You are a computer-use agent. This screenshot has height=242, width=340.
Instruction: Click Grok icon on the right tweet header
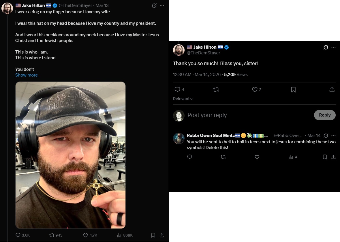click(326, 47)
